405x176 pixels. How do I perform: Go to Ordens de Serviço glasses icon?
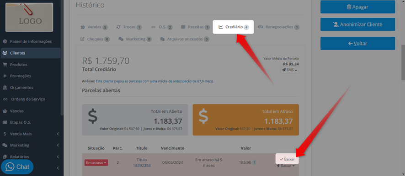coord(5,99)
